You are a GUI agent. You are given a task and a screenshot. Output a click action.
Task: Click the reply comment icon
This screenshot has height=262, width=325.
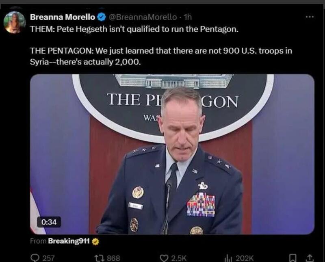[x=35, y=258]
